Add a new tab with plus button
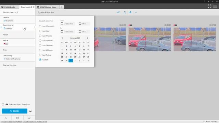Image resolution: width=219 pixels, height=123 pixels. (62, 7)
